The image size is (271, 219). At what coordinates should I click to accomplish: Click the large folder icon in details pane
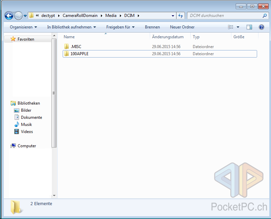[16, 207]
